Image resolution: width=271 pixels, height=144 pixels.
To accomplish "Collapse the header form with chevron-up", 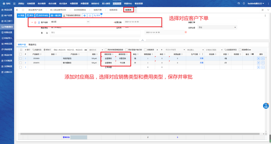I will pyautogui.click(x=142, y=40).
